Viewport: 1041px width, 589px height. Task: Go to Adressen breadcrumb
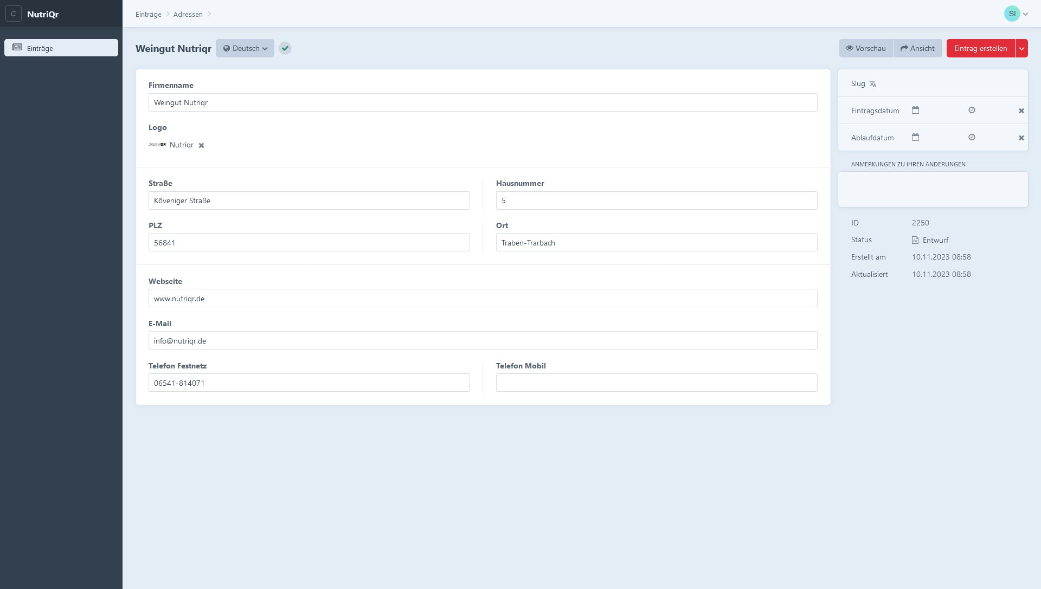point(188,15)
